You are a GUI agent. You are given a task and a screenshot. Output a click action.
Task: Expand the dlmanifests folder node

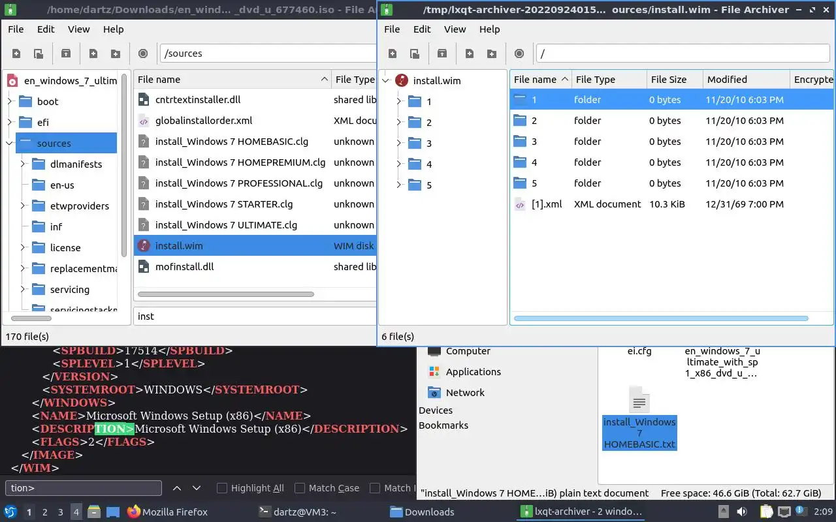tap(23, 164)
